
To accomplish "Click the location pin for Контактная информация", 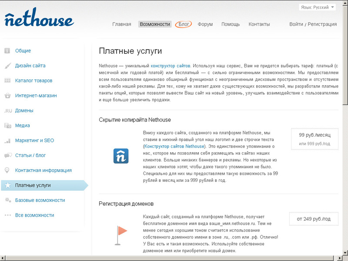I will pyautogui.click(x=6, y=170).
